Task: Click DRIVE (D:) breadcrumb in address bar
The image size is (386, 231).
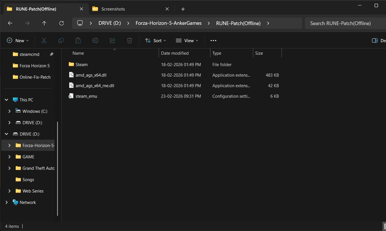Action: click(x=110, y=23)
